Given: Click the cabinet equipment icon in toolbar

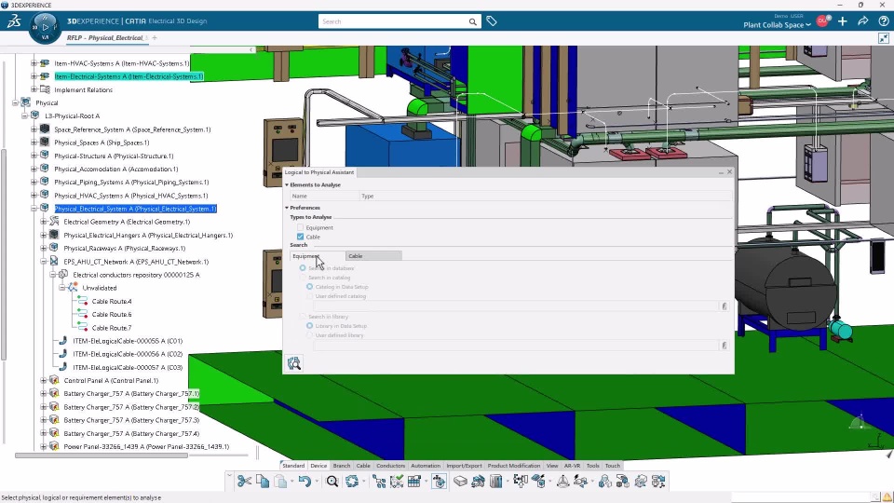Looking at the screenshot, I should click(496, 482).
